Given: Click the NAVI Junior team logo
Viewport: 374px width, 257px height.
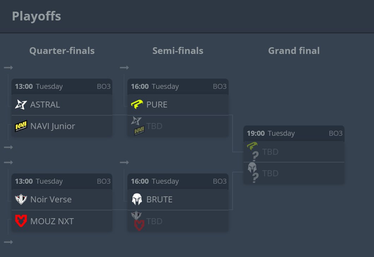Looking at the screenshot, I should tap(21, 126).
